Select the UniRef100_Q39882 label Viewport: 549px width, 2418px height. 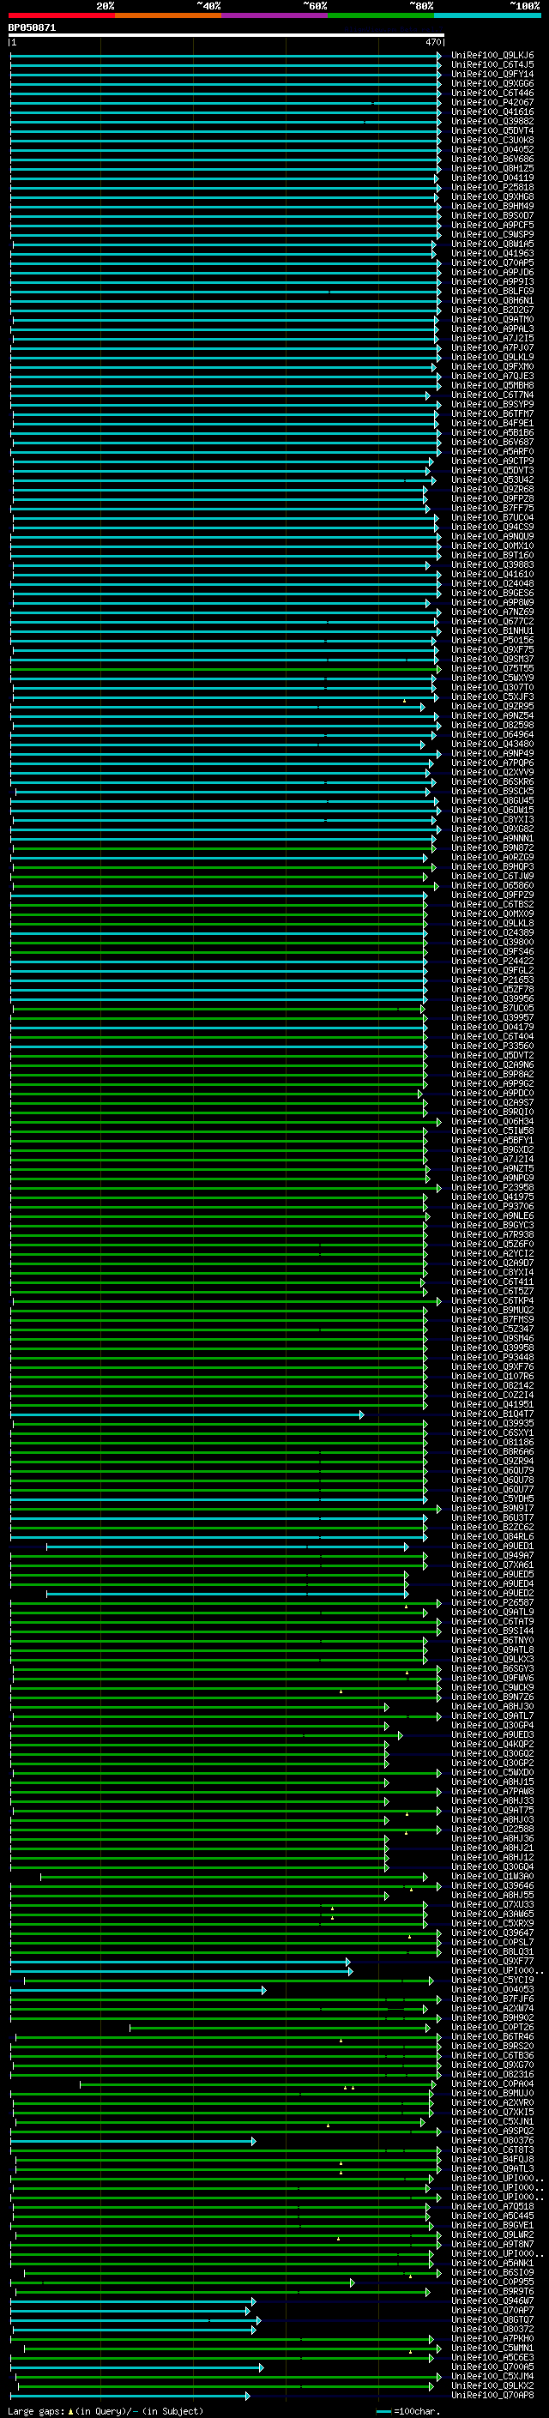pos(492,121)
